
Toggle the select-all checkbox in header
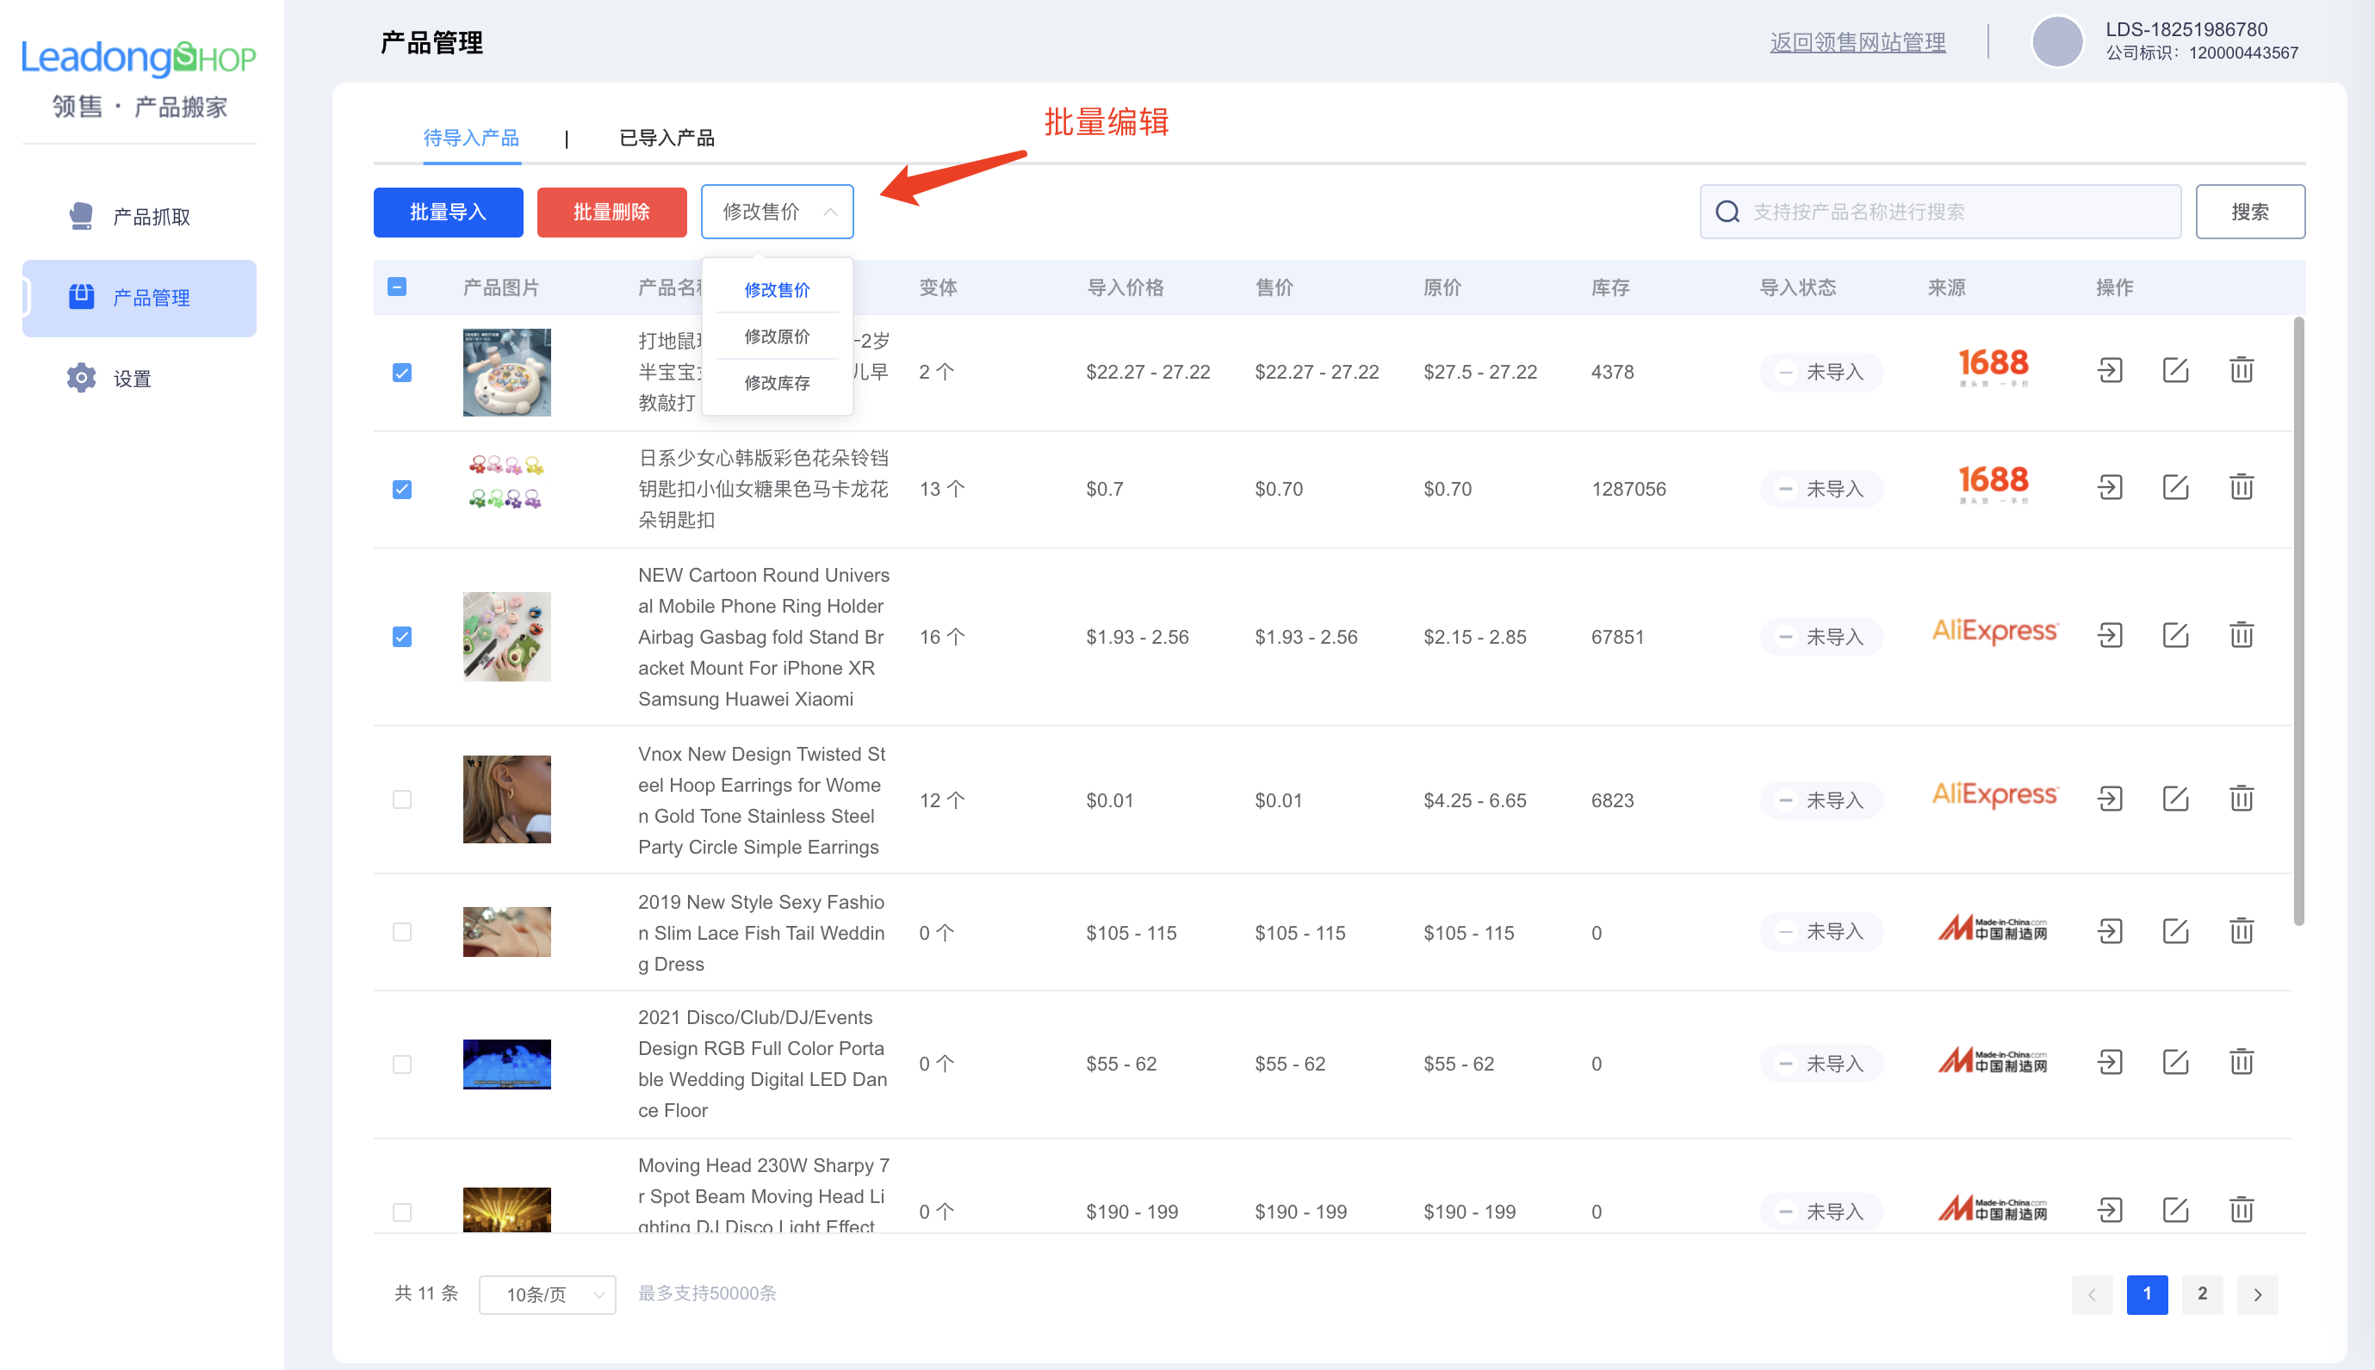point(396,287)
